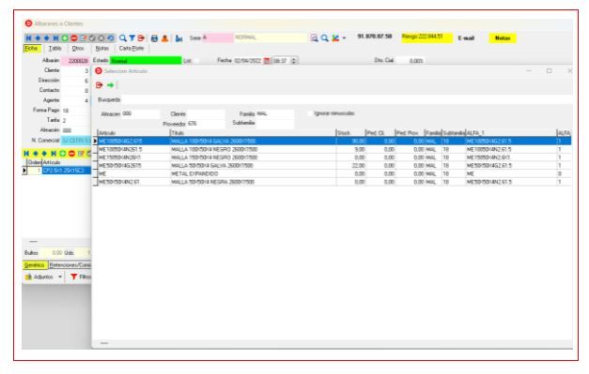Click the Cliente field in dialog
589x374 pixels.
pos(206,114)
